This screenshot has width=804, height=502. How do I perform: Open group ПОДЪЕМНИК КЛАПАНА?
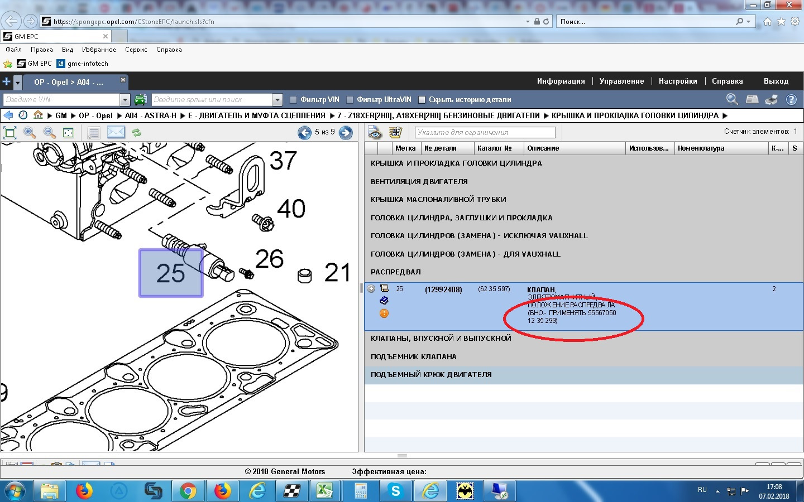[x=414, y=356]
